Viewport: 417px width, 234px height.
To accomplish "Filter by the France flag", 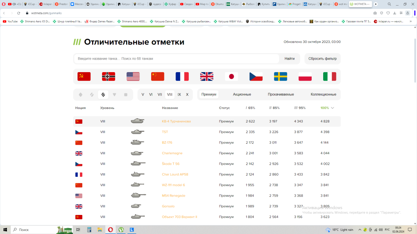I will [x=182, y=76].
